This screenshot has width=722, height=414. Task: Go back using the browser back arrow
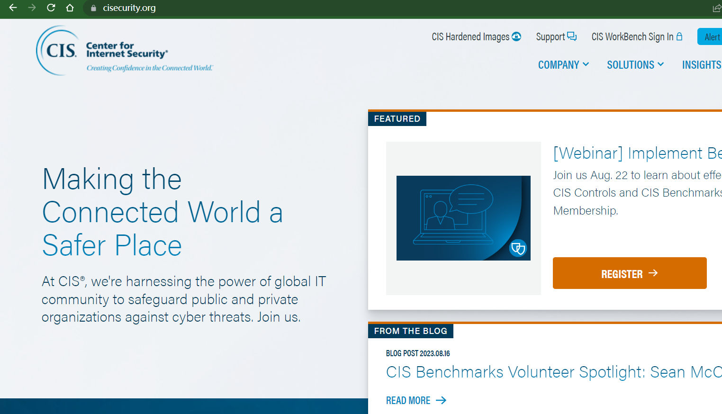pos(13,8)
